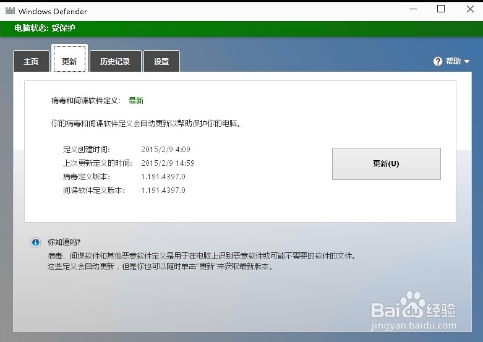Click the 病毒和间谍软件定义: label

(x=86, y=101)
